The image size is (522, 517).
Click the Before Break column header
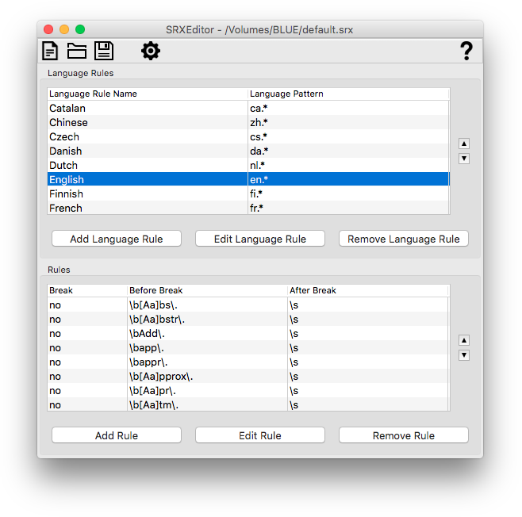(207, 290)
